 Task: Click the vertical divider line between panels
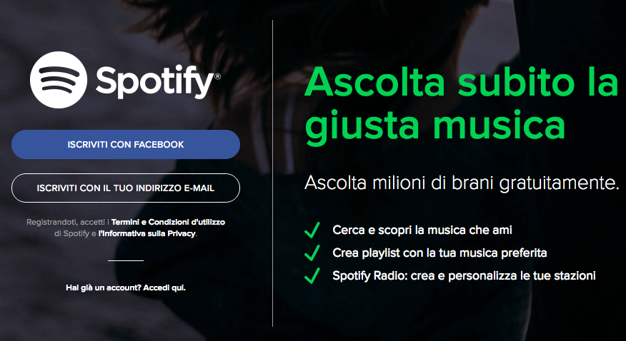(273, 173)
